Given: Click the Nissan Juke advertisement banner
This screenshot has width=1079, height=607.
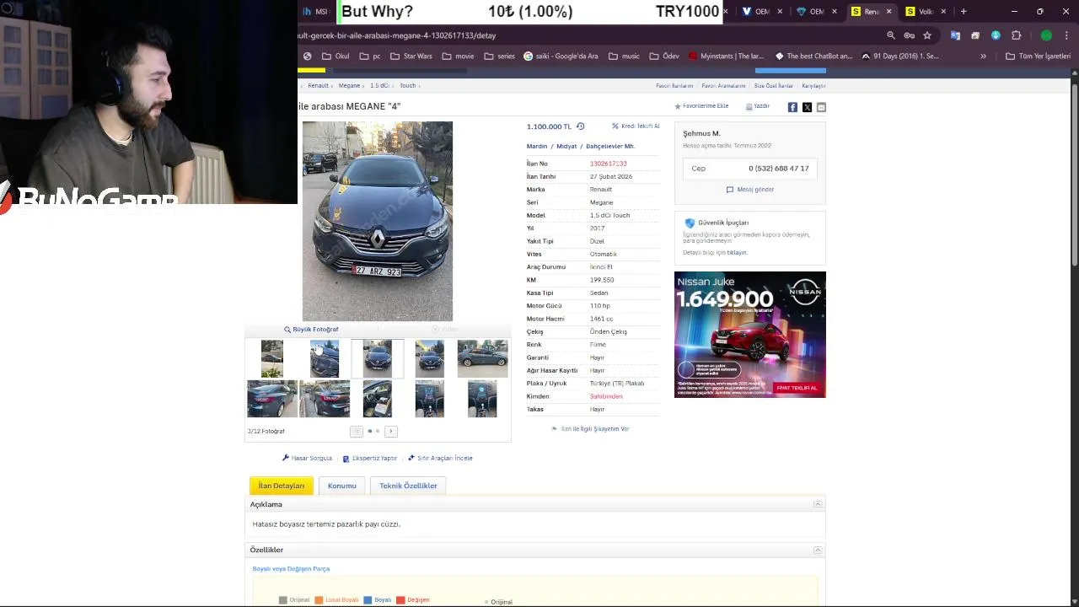Looking at the screenshot, I should pyautogui.click(x=750, y=335).
